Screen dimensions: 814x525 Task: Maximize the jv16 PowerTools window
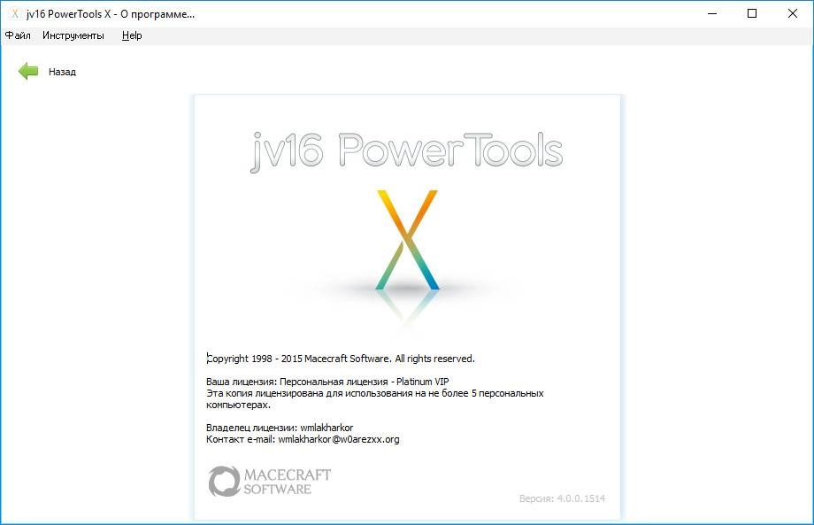(752, 13)
